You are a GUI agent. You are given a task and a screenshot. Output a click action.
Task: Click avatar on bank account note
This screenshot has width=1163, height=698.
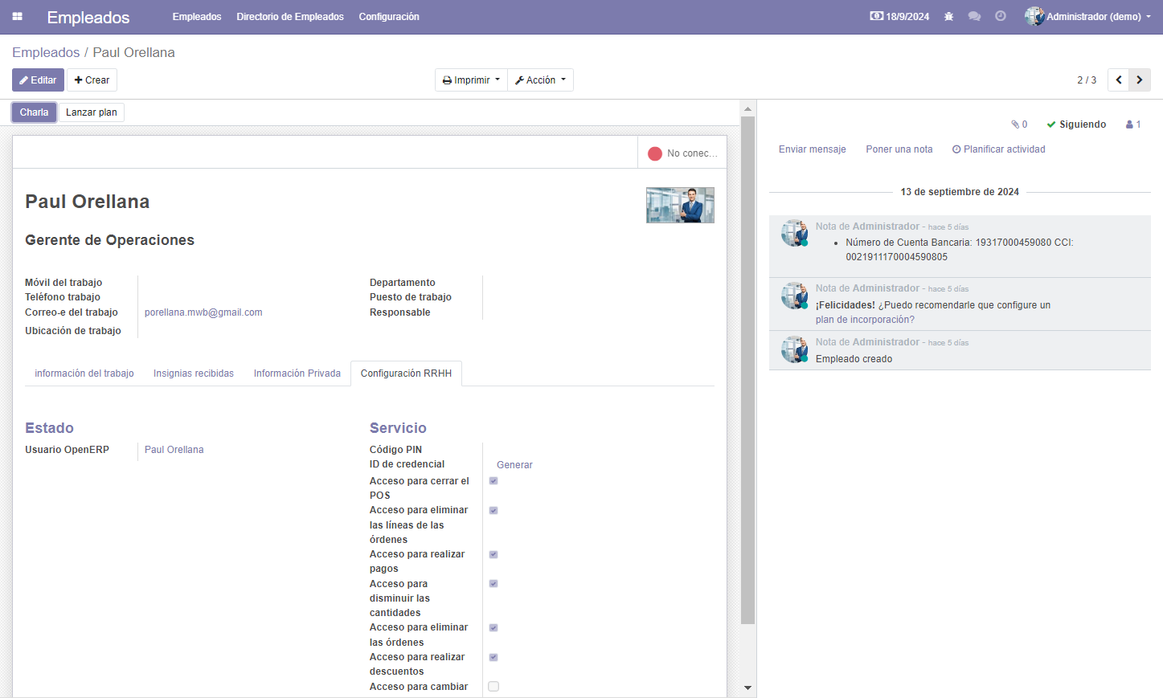pos(795,233)
